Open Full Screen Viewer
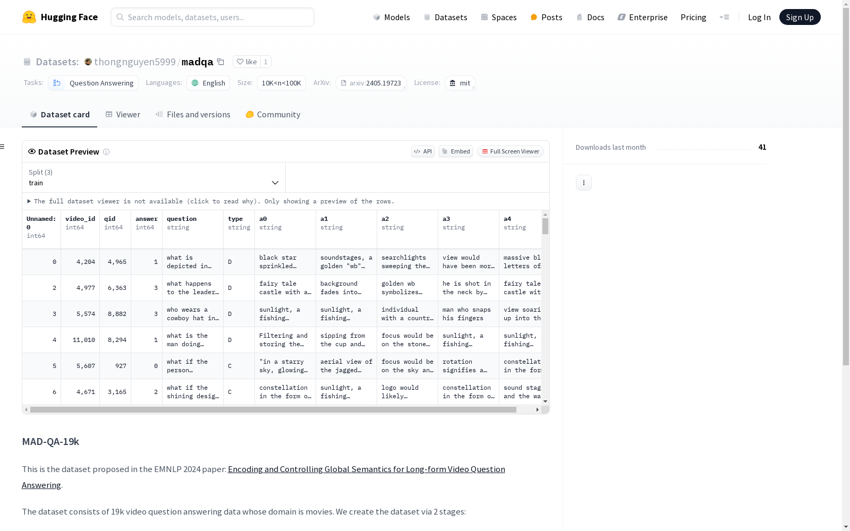This screenshot has width=850, height=531. point(510,151)
